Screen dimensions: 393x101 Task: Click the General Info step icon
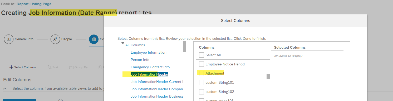coord(9,39)
